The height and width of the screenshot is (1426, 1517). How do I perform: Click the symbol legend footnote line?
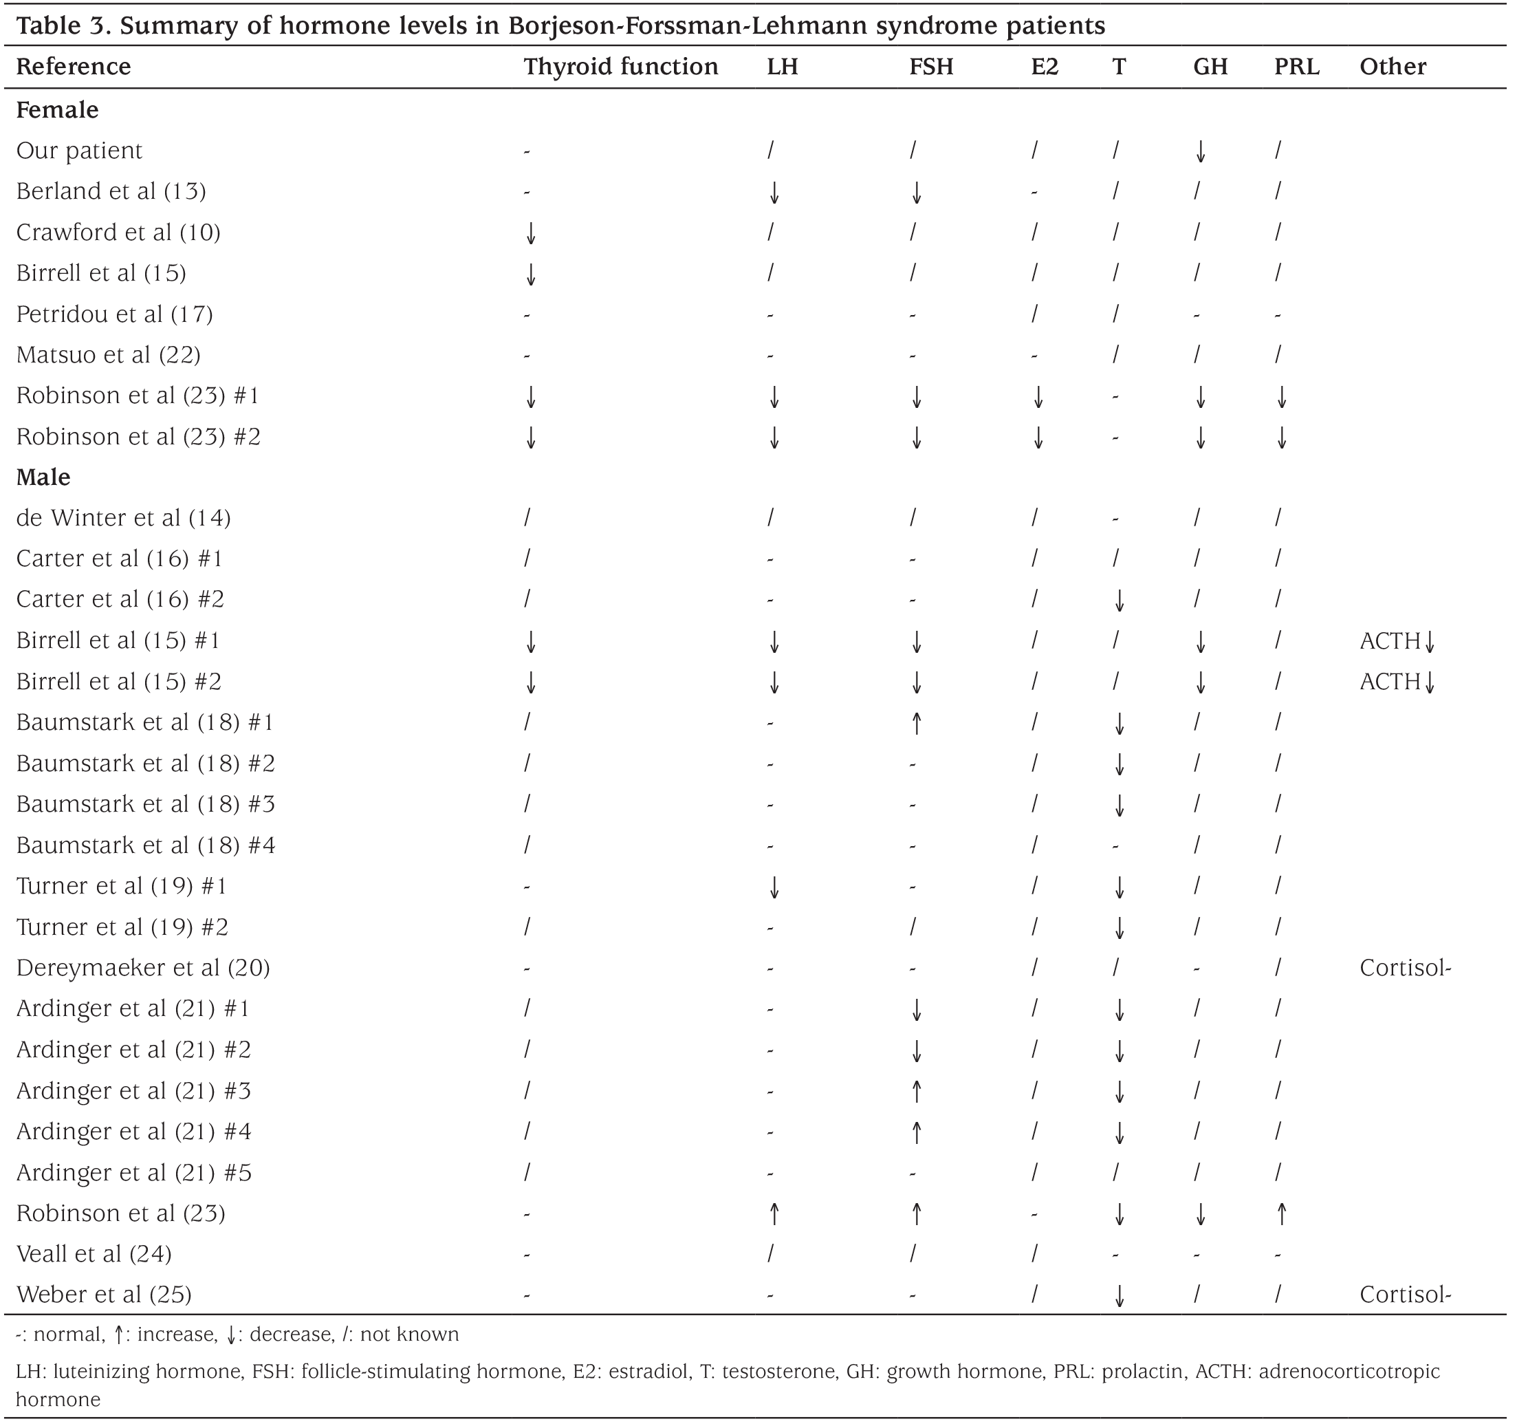pyautogui.click(x=237, y=1335)
